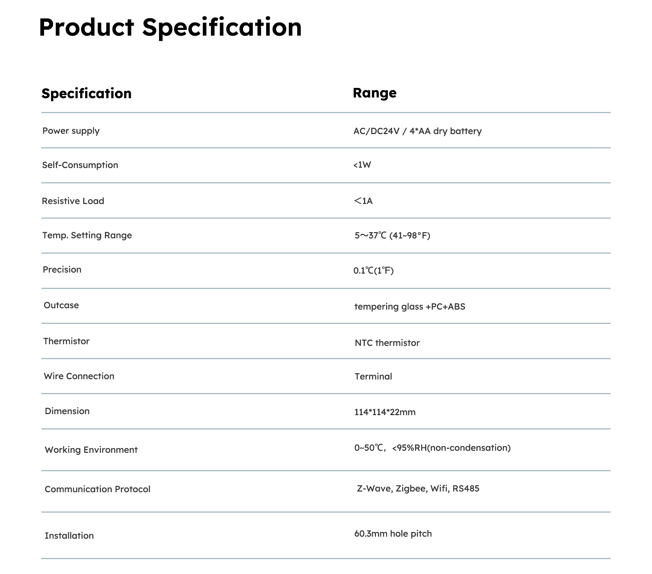Select the Wire Connection label
The height and width of the screenshot is (574, 652).
79,376
